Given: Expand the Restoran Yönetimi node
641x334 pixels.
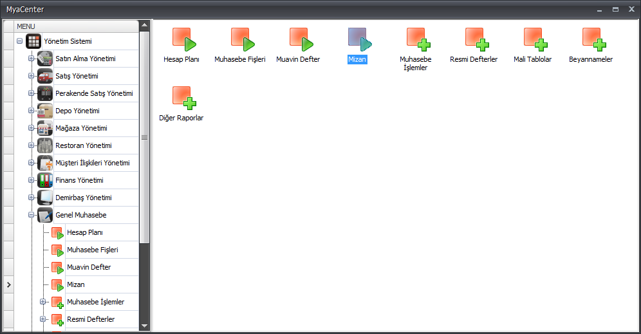Looking at the screenshot, I should (x=31, y=145).
